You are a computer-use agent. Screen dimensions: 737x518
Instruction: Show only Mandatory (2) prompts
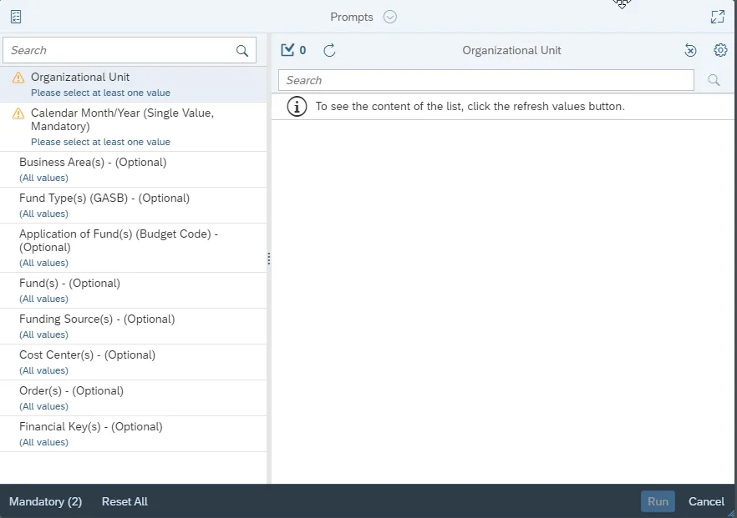(45, 501)
